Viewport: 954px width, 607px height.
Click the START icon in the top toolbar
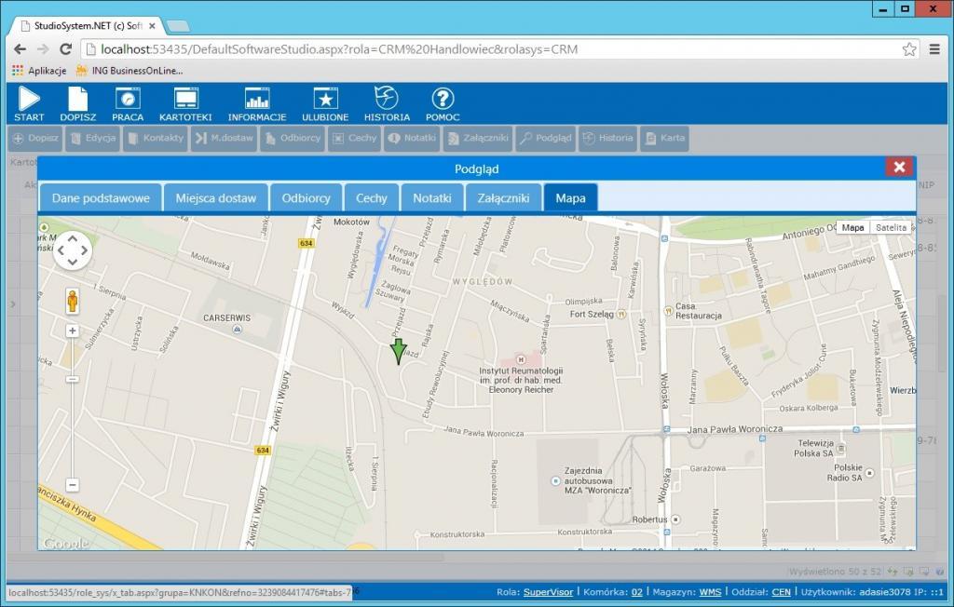[x=28, y=102]
